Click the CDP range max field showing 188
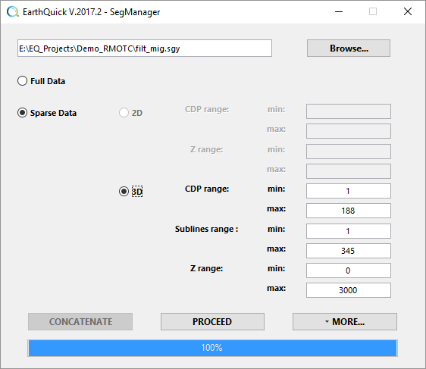Screen dimensions: 426x369 coord(349,211)
